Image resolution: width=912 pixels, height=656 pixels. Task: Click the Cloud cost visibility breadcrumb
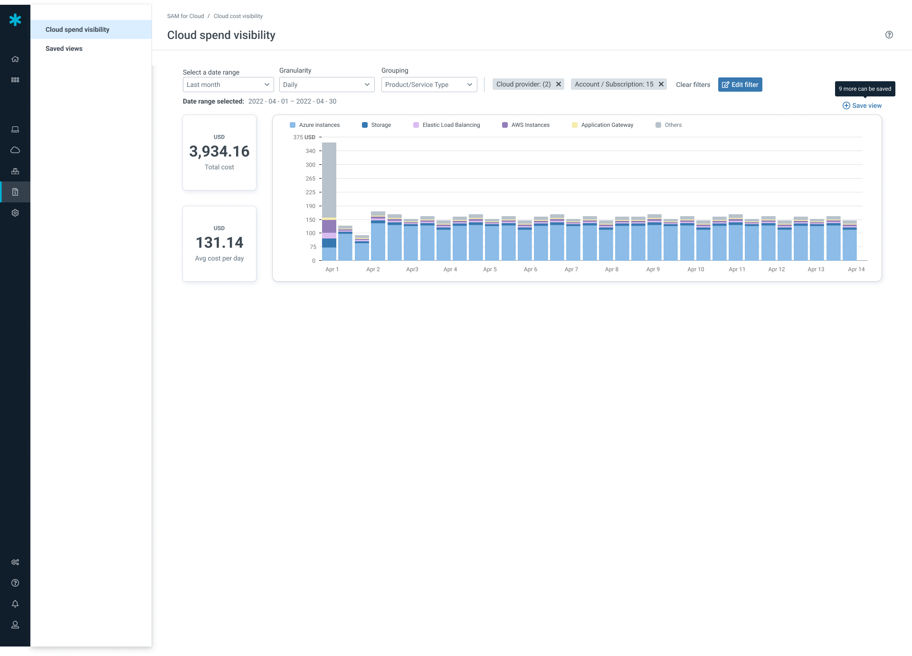pos(238,16)
